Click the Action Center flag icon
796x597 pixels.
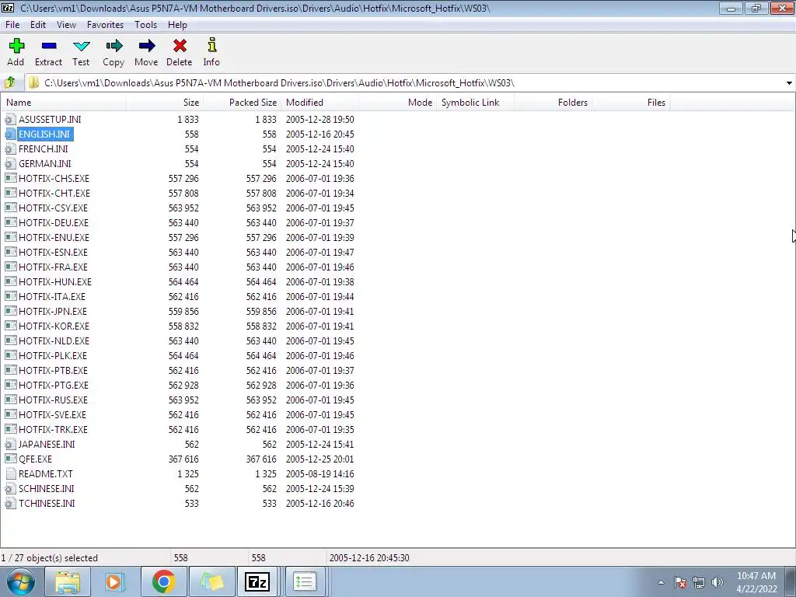coord(680,582)
